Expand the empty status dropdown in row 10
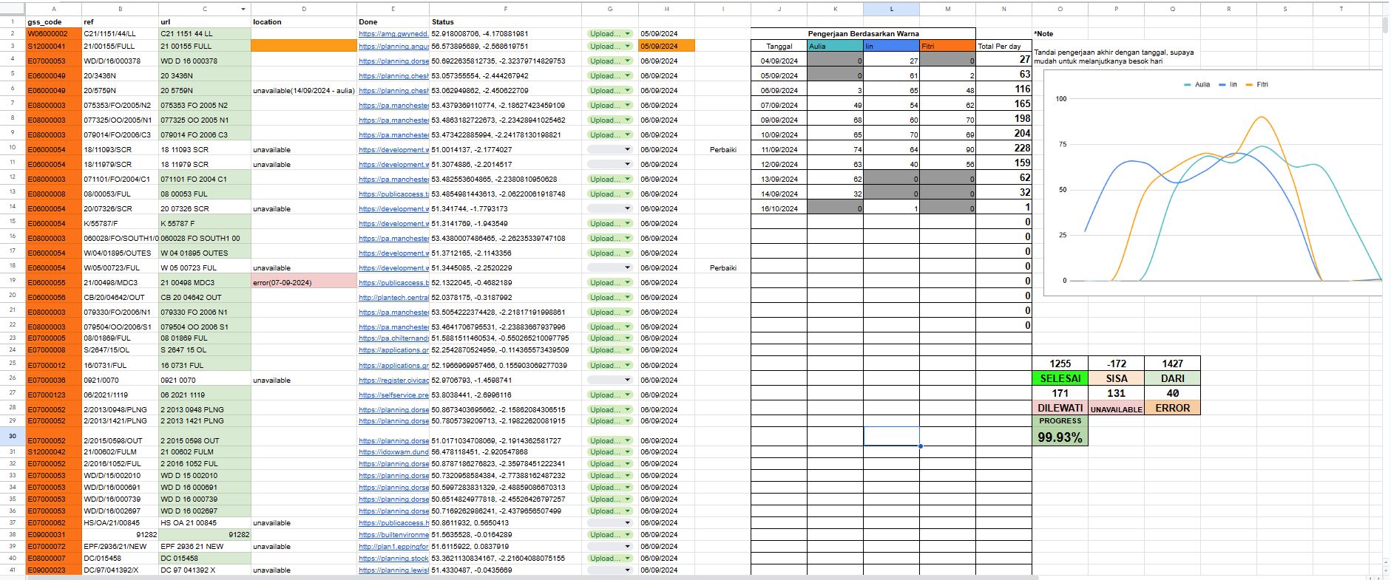The width and height of the screenshot is (1391, 580). [610, 149]
